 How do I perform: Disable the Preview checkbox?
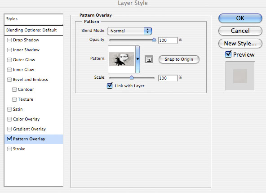(228, 54)
